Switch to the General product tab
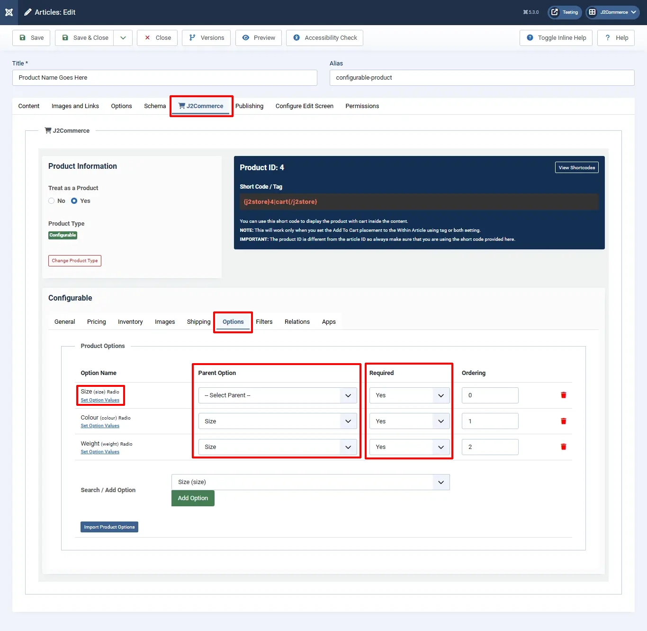Screen dimensions: 647x631 coord(65,322)
